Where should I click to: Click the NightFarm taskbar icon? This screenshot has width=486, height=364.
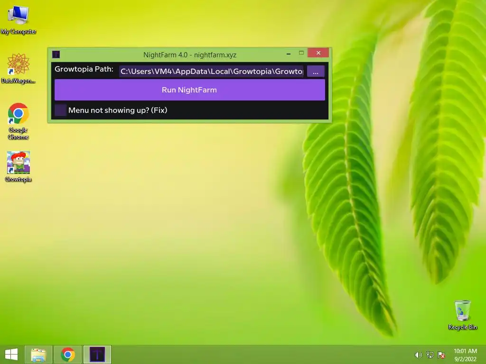point(97,355)
